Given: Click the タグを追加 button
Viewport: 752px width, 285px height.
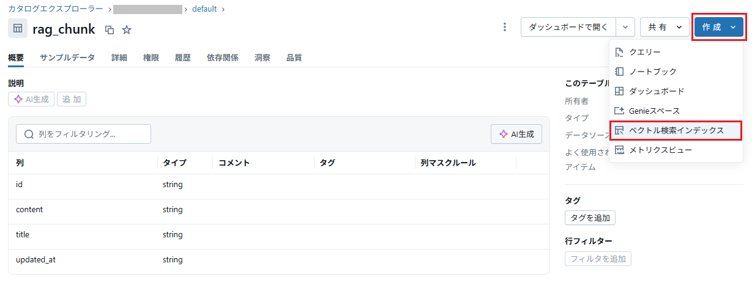Looking at the screenshot, I should pos(590,218).
